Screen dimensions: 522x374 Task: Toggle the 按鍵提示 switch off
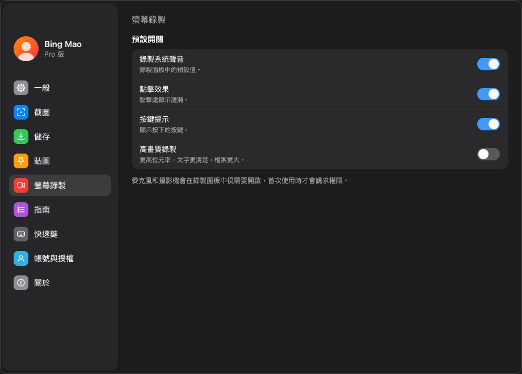(489, 124)
